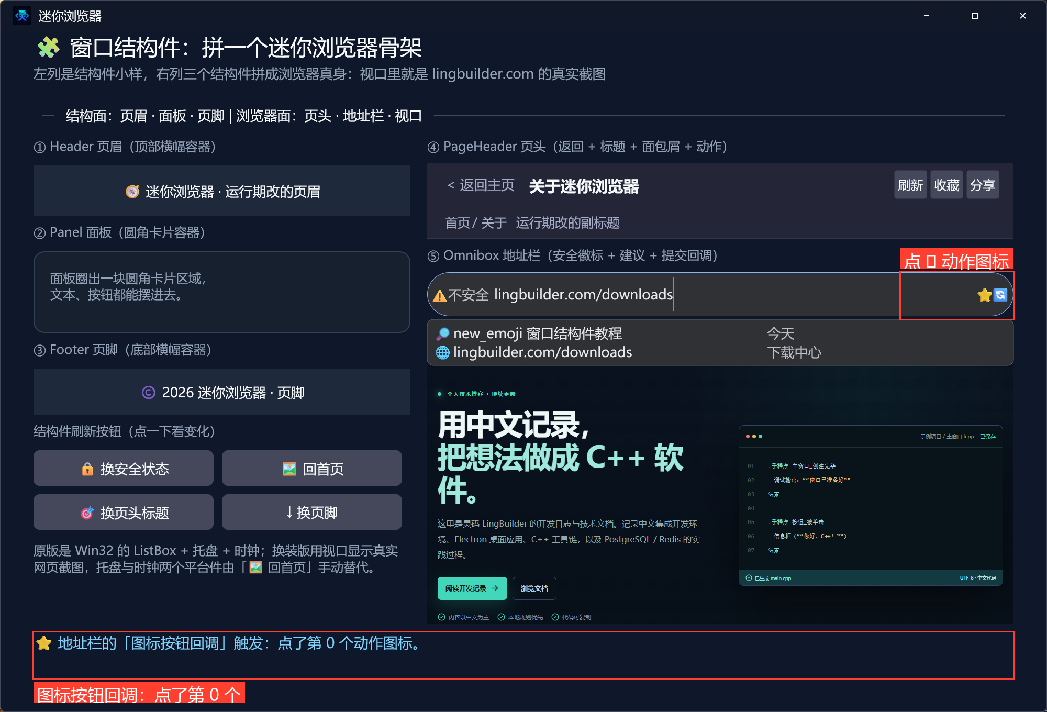Click the 首页 / 关于 breadcrumb
1047x712 pixels.
click(476, 223)
